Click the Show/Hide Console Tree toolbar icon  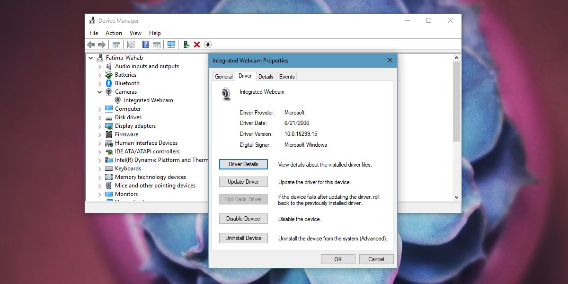pyautogui.click(x=116, y=44)
